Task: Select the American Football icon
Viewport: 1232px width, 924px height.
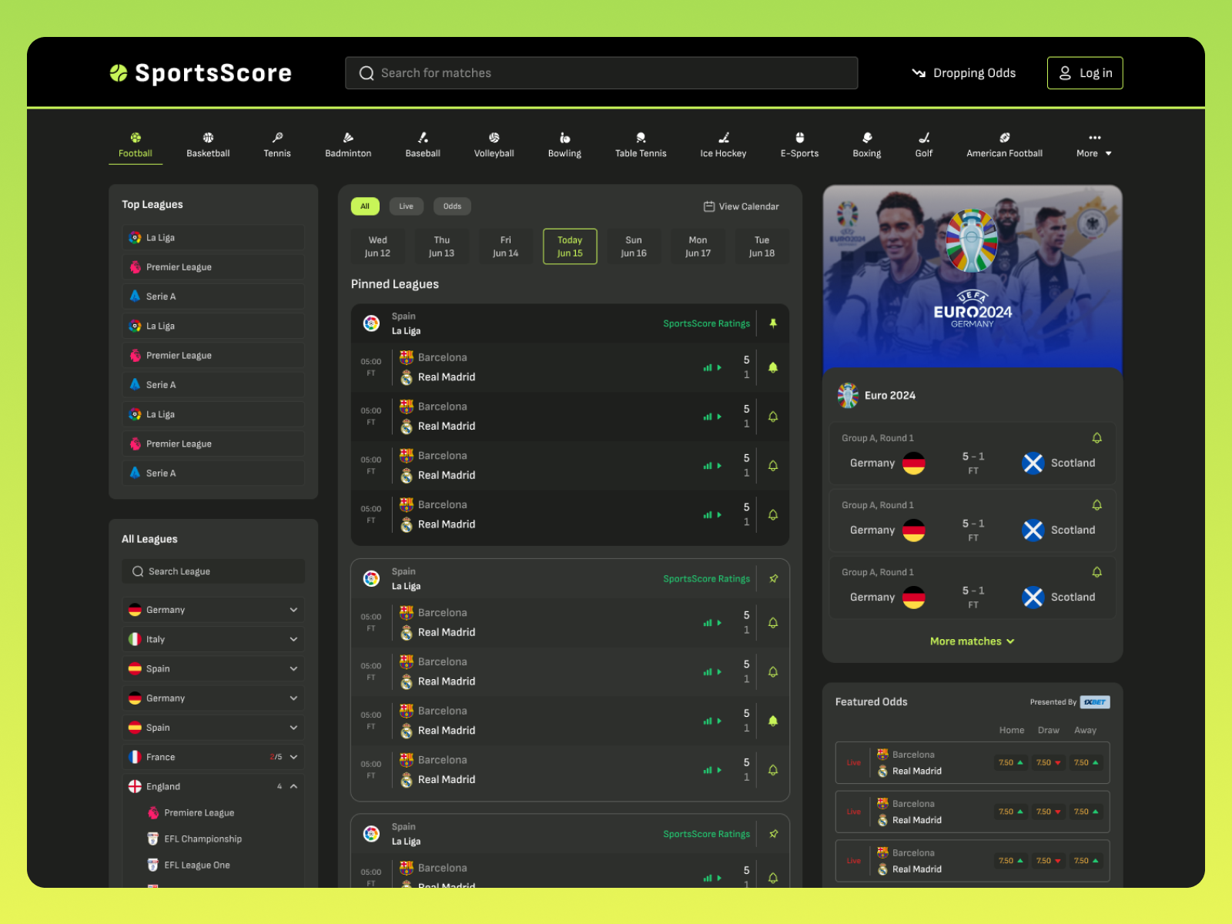Action: (1005, 138)
